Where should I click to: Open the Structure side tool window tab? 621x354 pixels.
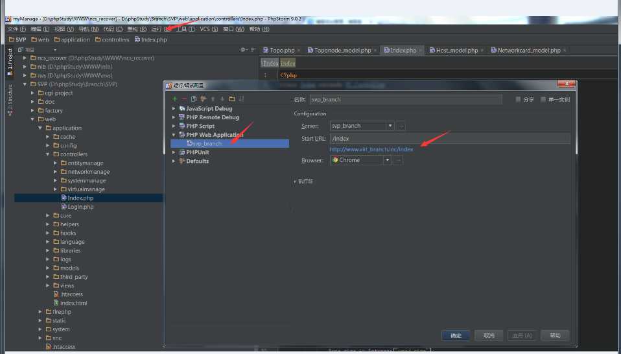(x=10, y=100)
